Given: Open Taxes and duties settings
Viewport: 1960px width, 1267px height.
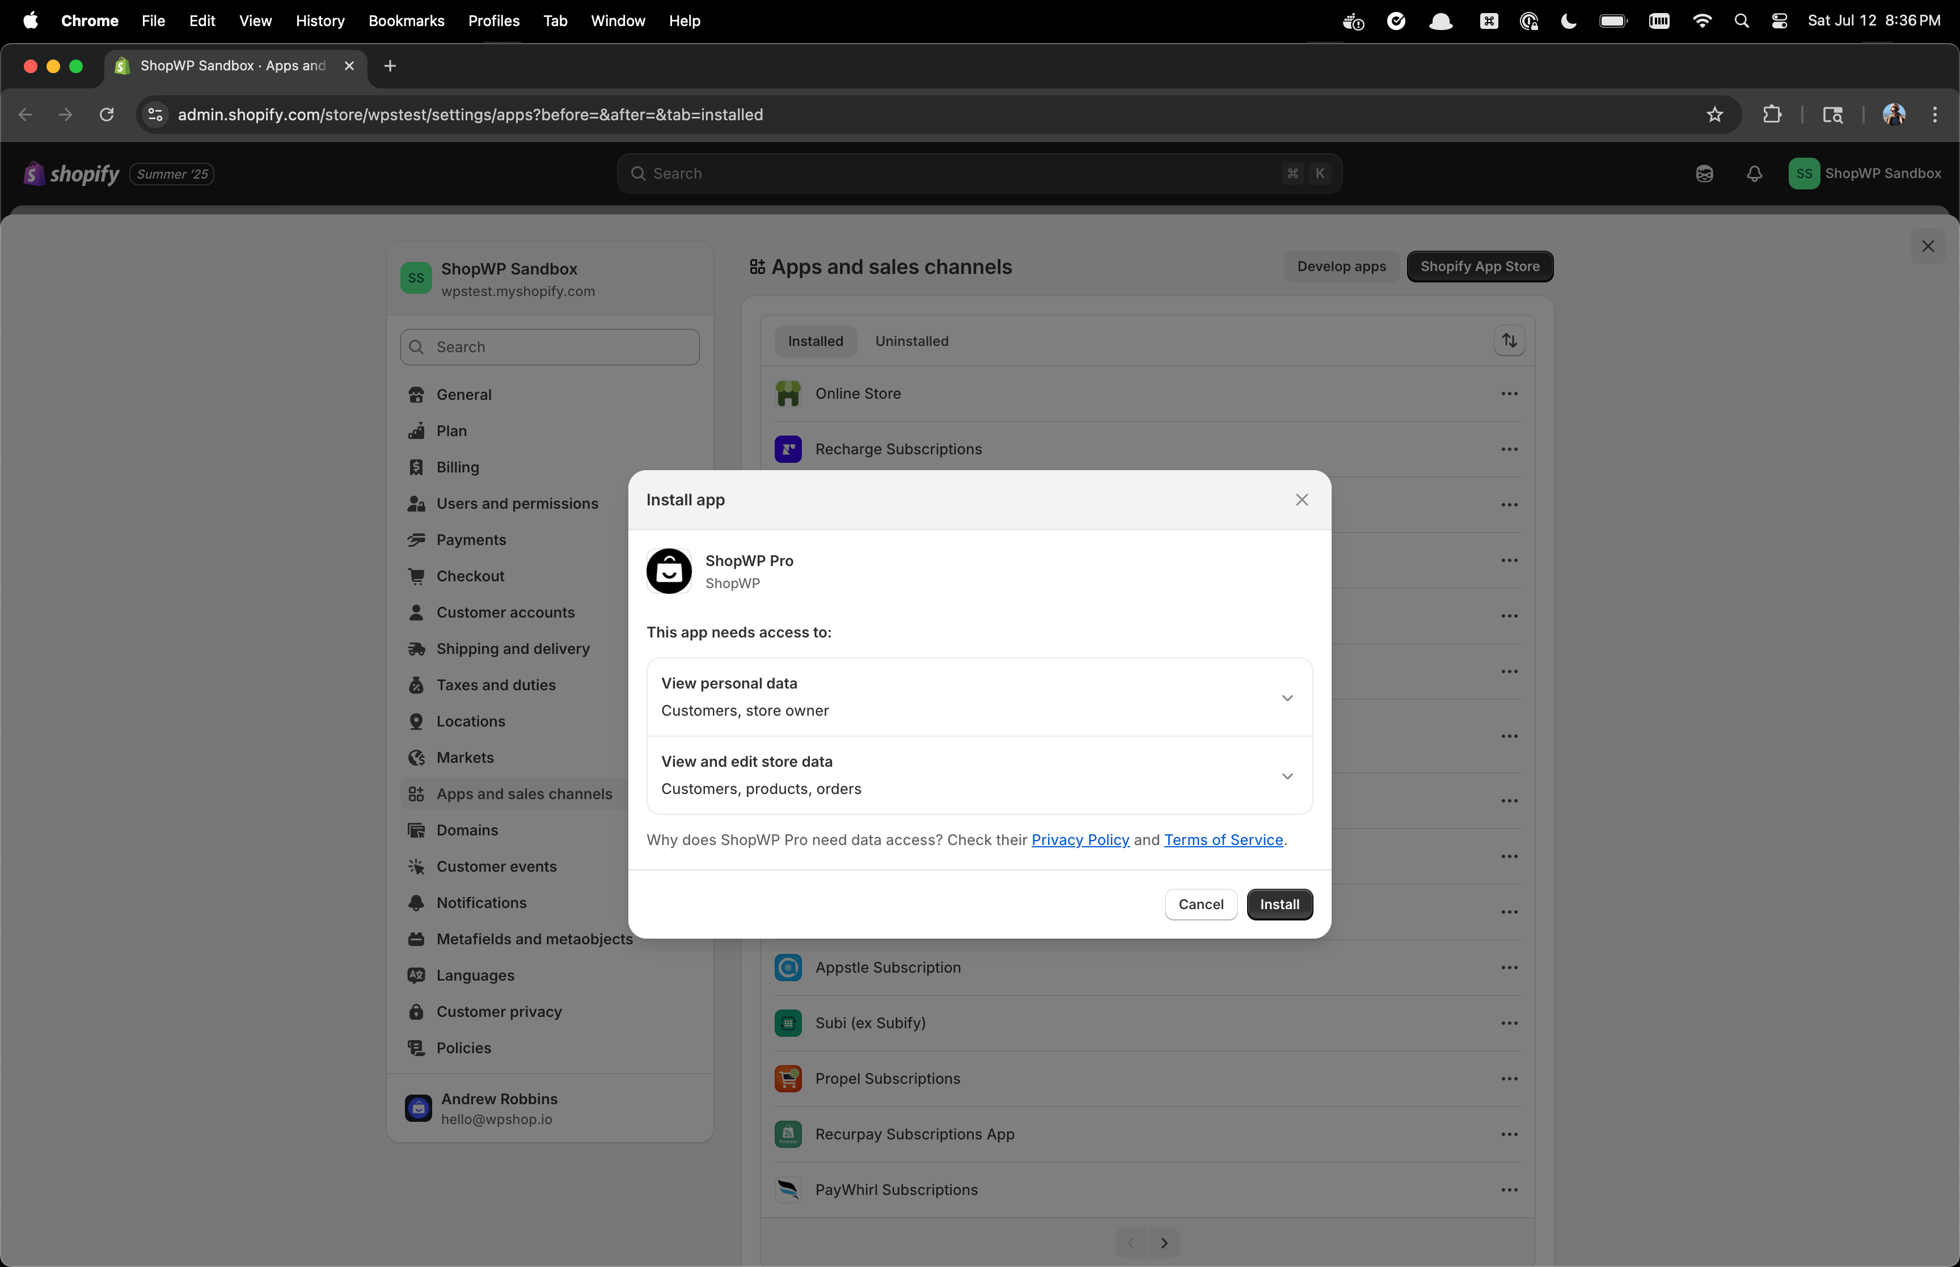Looking at the screenshot, I should (x=514, y=685).
